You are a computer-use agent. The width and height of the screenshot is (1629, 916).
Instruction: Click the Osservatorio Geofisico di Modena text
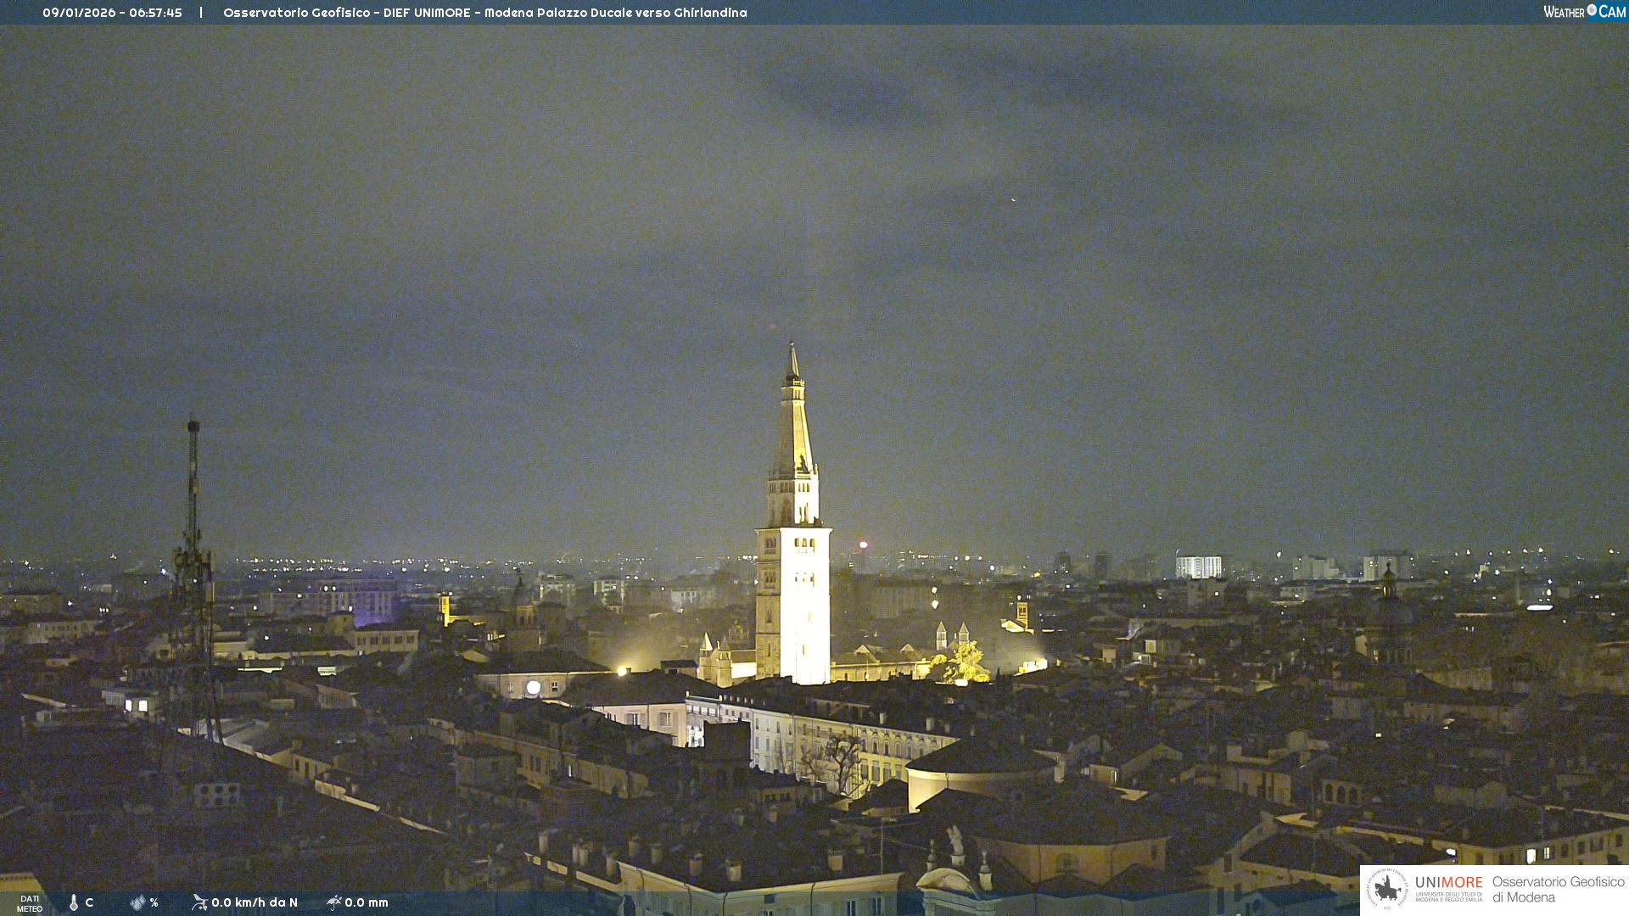coord(1558,889)
